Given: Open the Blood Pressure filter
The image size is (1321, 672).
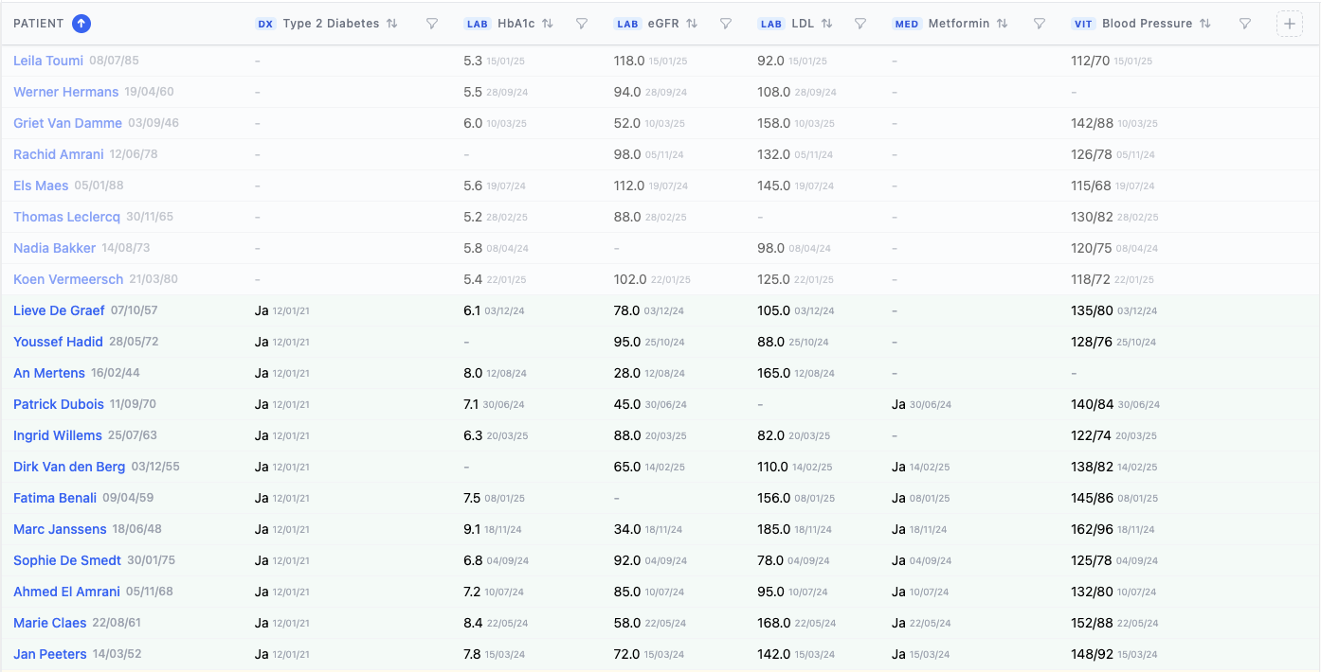Looking at the screenshot, I should click(x=1246, y=24).
